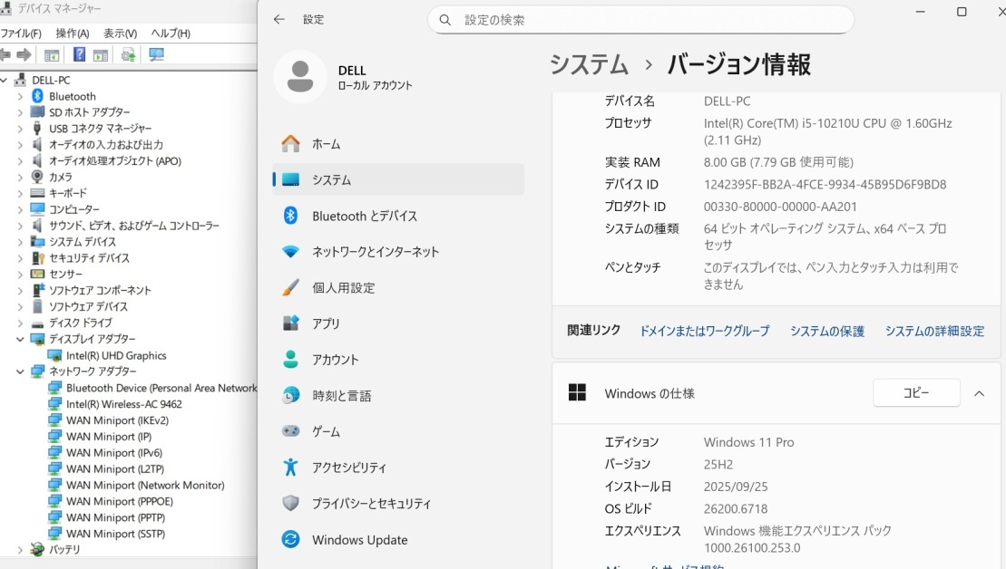
Task: Collapse the Windows の仕様 section
Action: pos(978,392)
